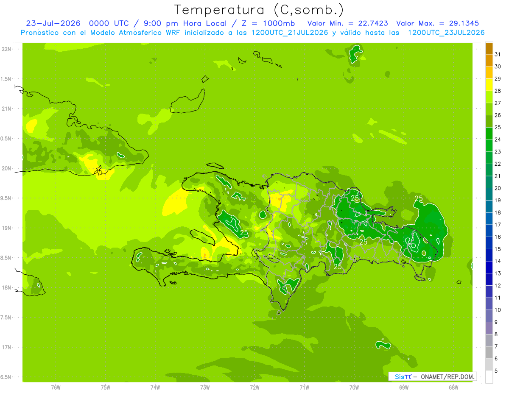Pick the teal legend band between 19 and 20
This screenshot has height=393, width=509.
[489, 194]
